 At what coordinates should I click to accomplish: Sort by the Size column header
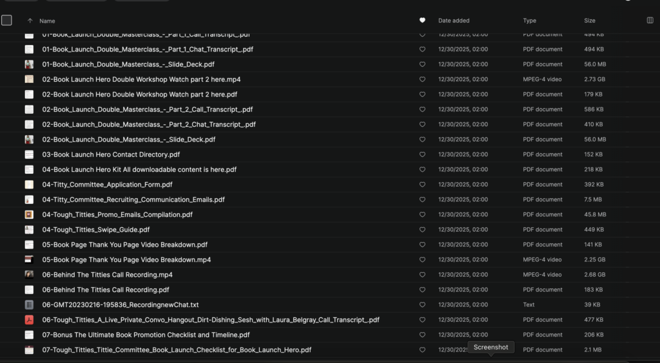[x=590, y=21]
